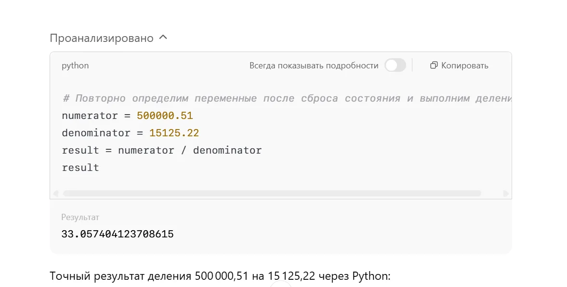Toggle 'Всегда показывать подробности' switch

[x=395, y=65]
